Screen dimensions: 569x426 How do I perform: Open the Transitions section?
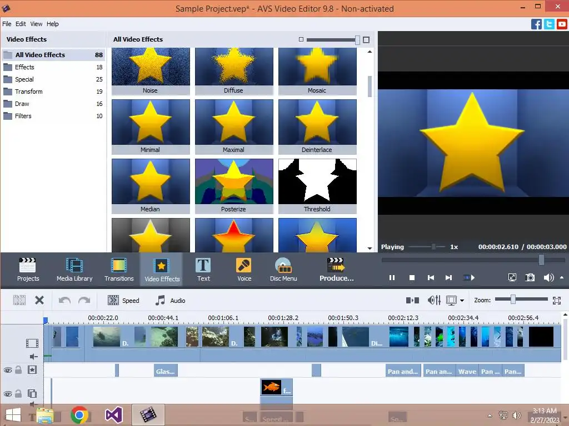tap(119, 270)
